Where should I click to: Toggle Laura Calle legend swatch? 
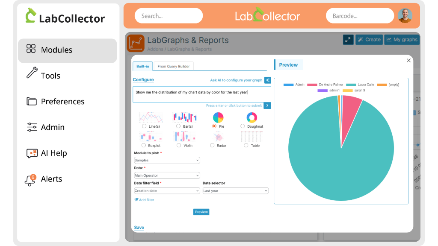(351, 85)
